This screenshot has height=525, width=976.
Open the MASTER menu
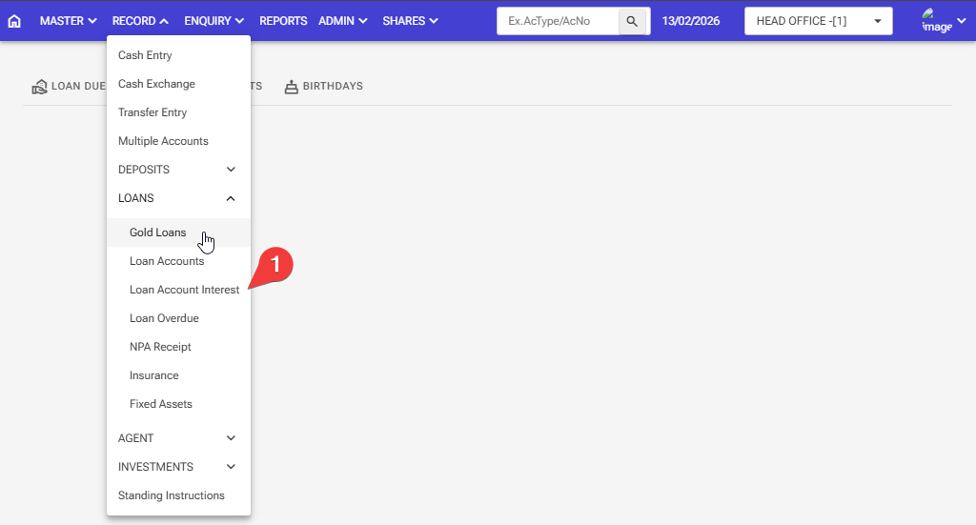pos(69,21)
